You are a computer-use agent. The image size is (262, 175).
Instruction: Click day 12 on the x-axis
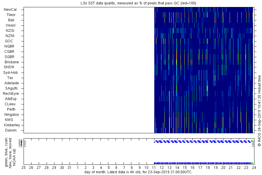click(x=162, y=168)
